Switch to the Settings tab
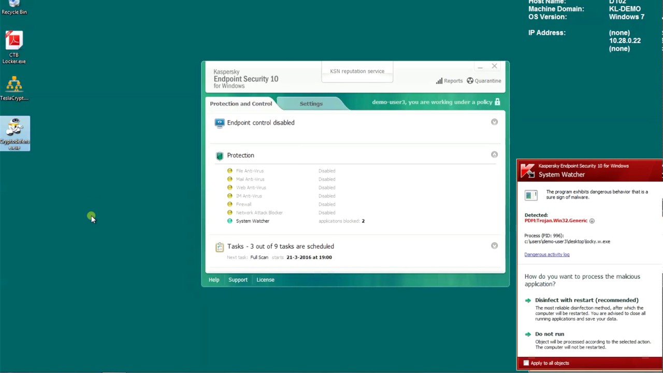663x373 pixels. 311,104
